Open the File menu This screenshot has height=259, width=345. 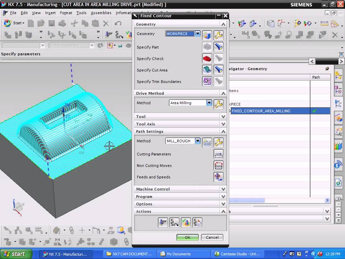pos(13,13)
